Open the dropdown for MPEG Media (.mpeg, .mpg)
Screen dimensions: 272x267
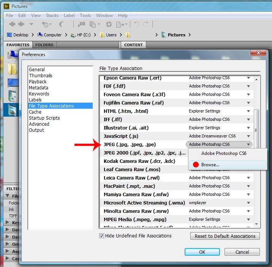[x=248, y=219]
